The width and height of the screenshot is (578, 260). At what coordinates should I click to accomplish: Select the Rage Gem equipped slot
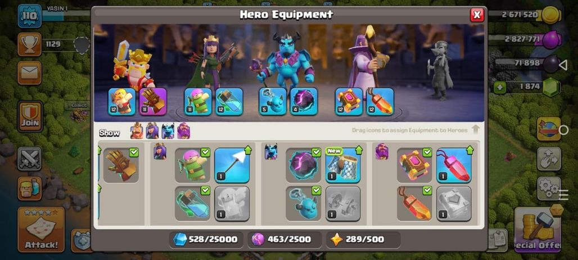click(380, 101)
